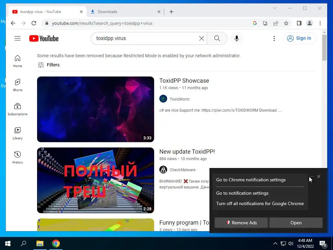Show hidden system tray icons
The image size is (333, 250).
(x=275, y=243)
